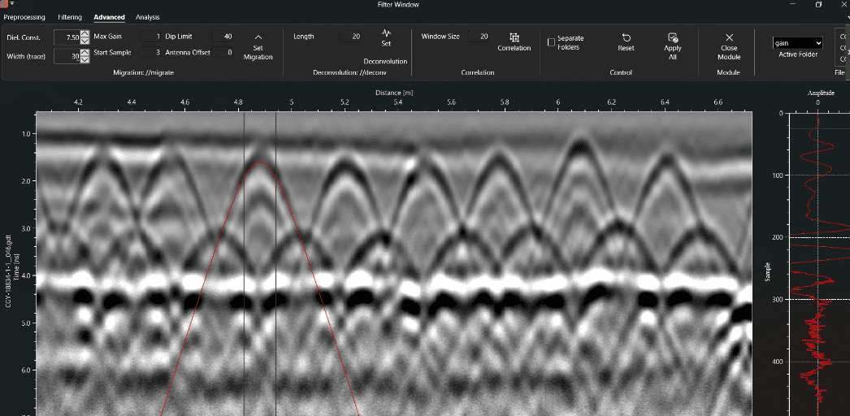Open the quick access arrow in title bar
Screen dimensions: 850x416
[x=12, y=4]
